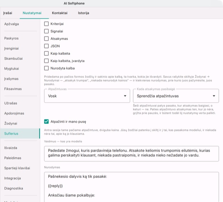Go to the Istorija tab
Image resolution: width=223 pixels, height=202 pixels.
(x=84, y=13)
